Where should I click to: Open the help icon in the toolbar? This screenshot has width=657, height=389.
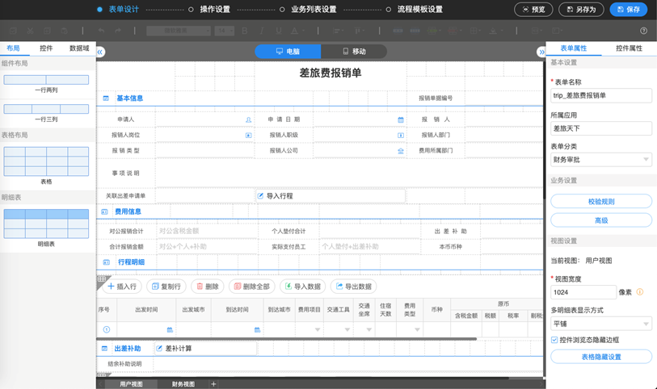pyautogui.click(x=643, y=31)
